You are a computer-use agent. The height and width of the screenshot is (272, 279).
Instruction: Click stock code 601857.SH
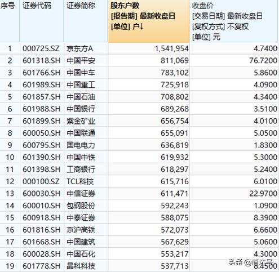click(42, 97)
